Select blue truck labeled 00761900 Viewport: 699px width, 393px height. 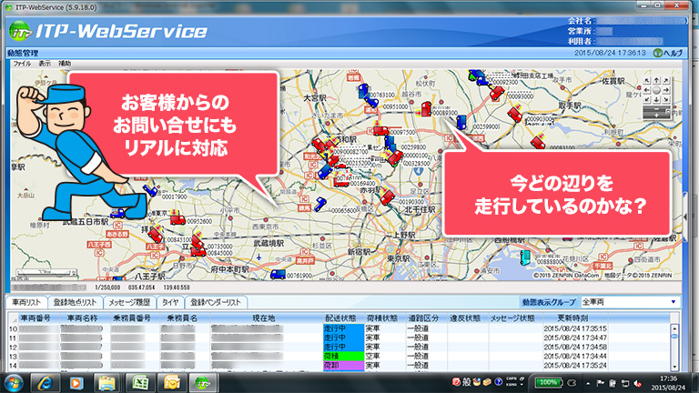click(279, 274)
